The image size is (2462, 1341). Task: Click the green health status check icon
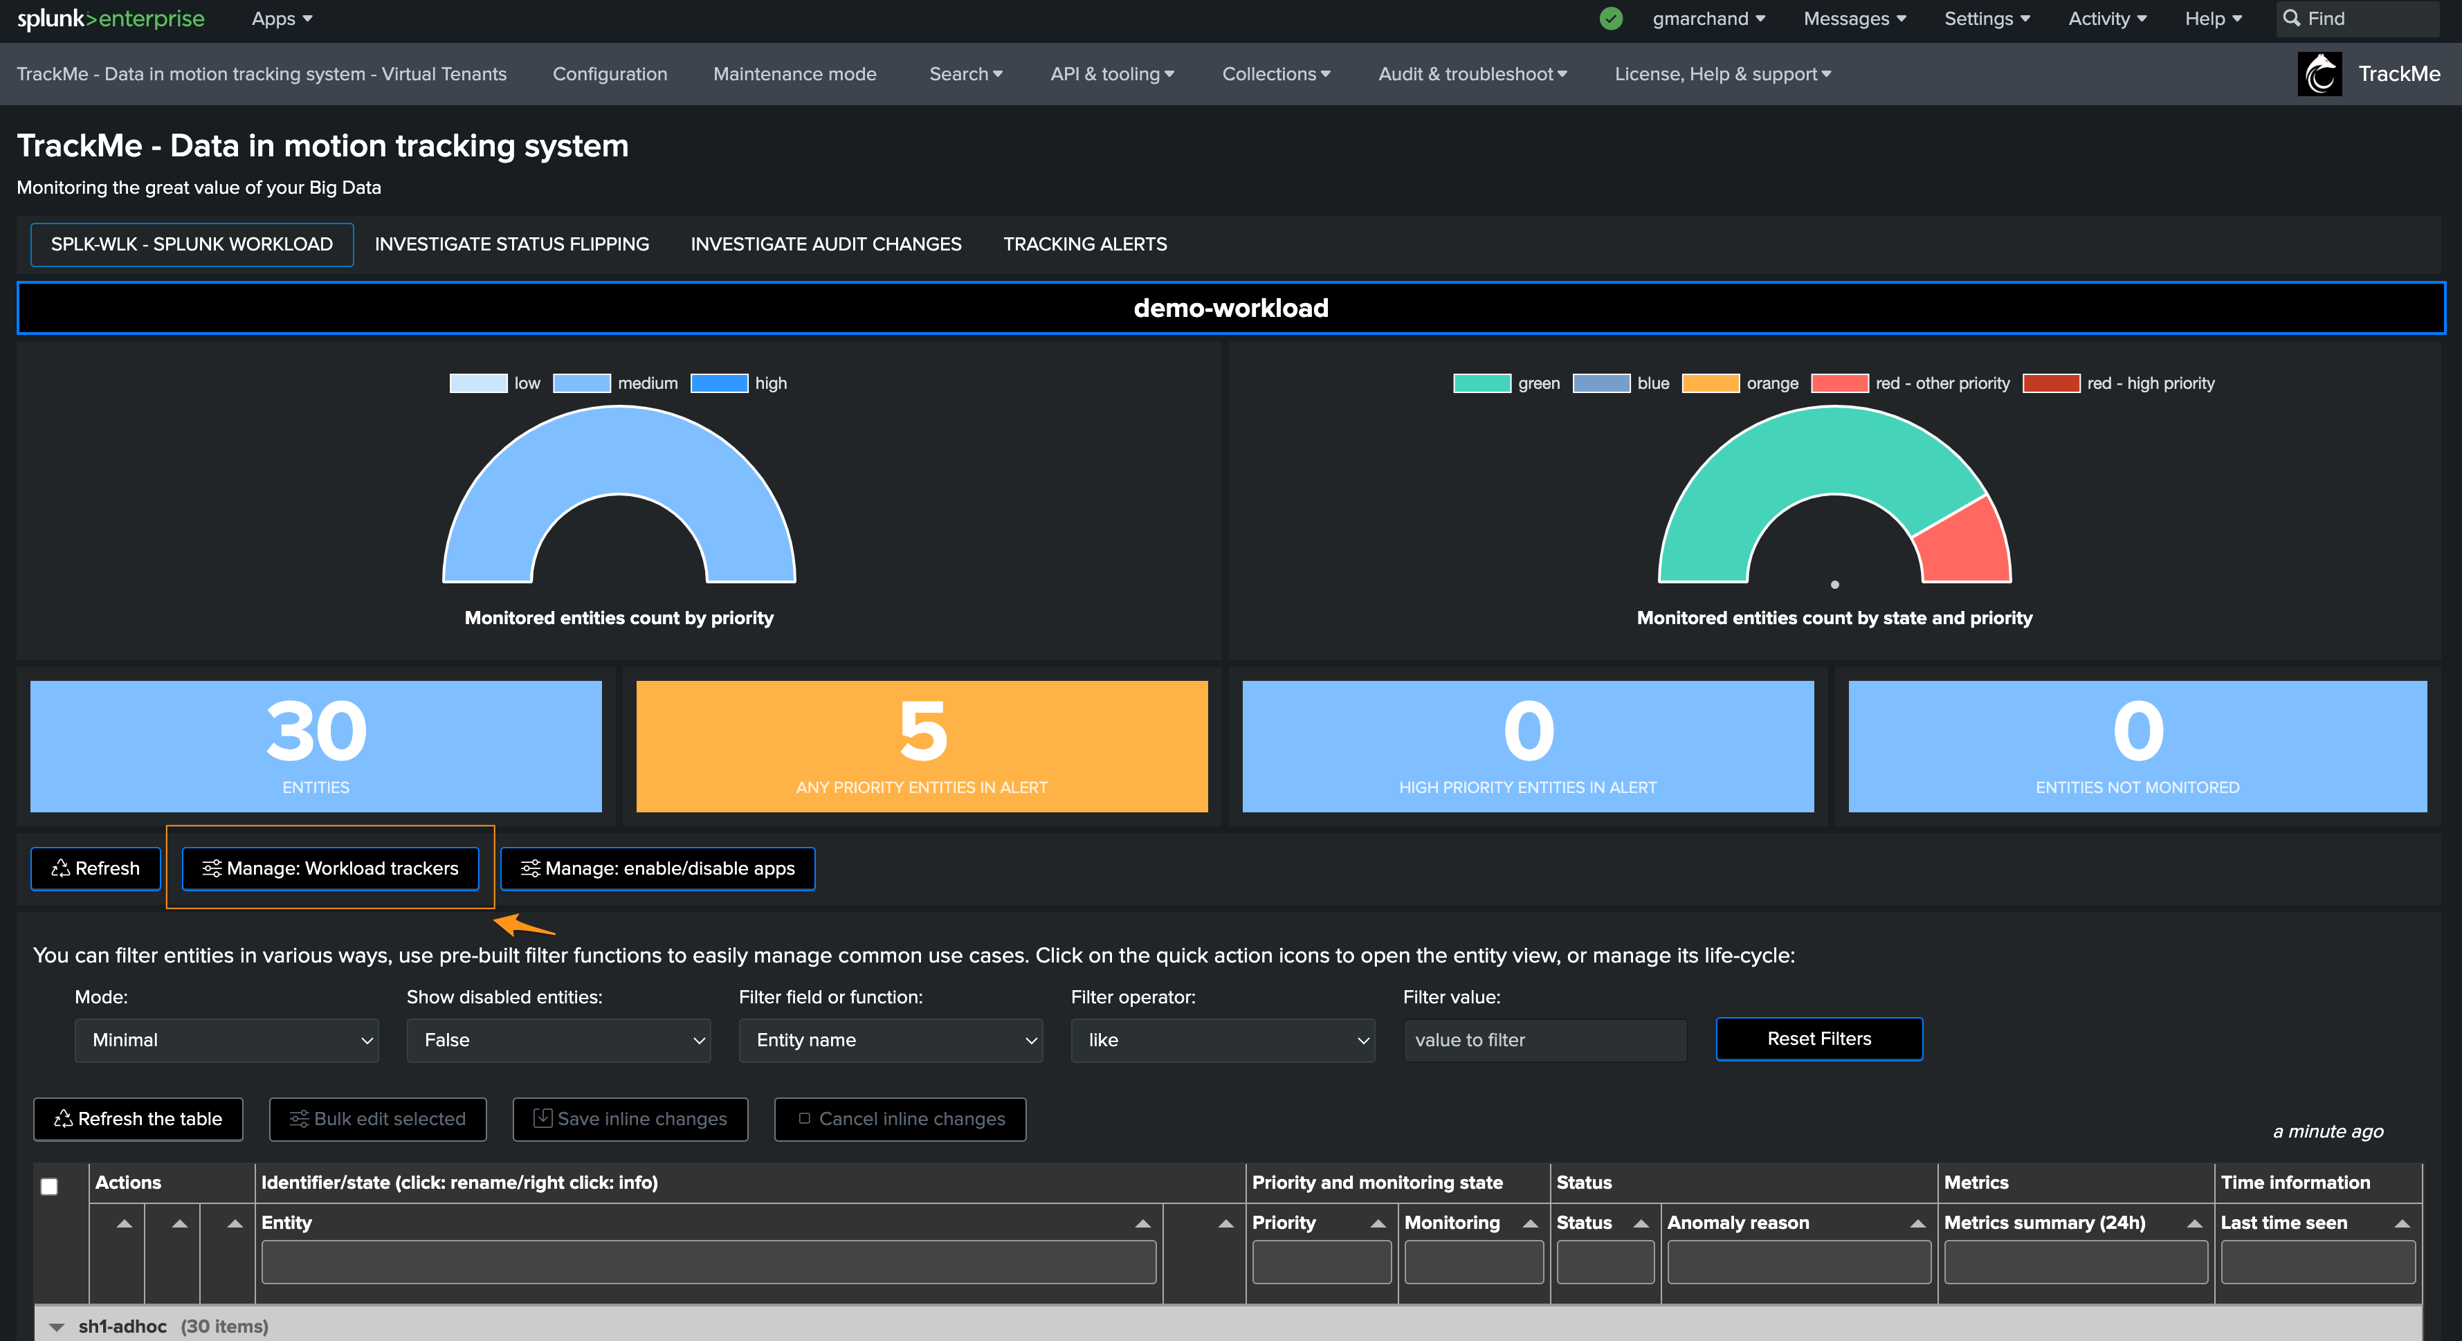click(1610, 19)
